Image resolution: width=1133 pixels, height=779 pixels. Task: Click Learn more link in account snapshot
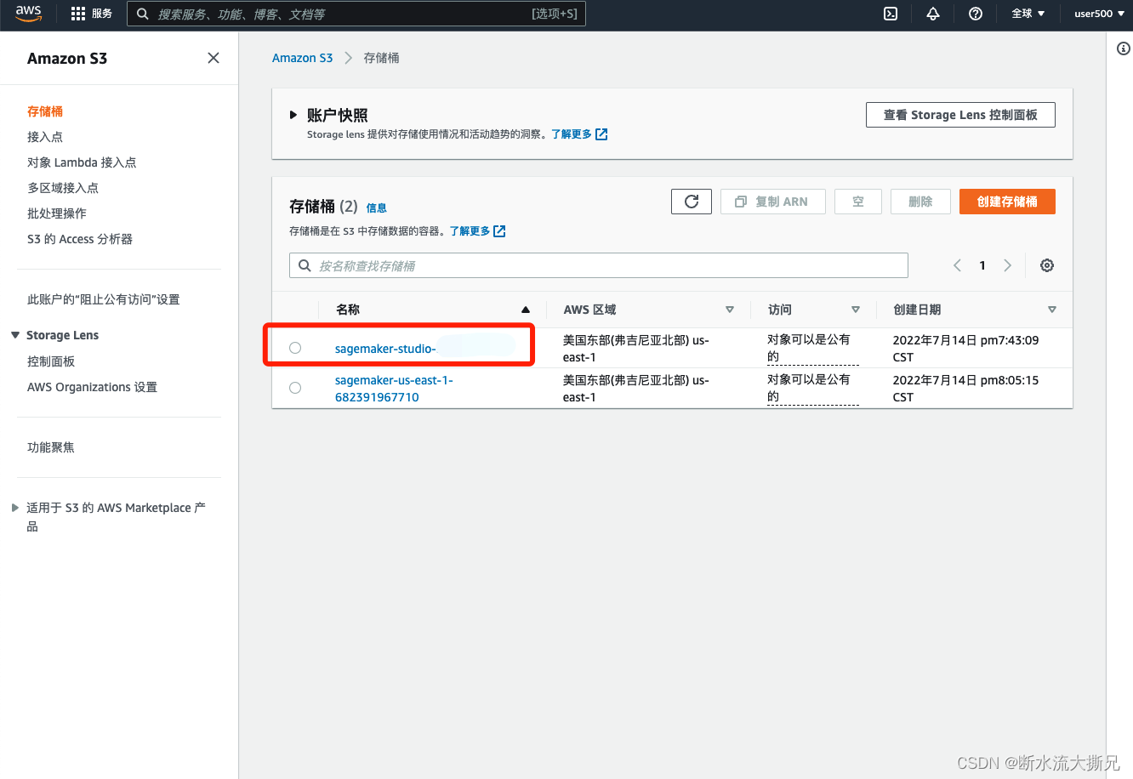click(571, 134)
